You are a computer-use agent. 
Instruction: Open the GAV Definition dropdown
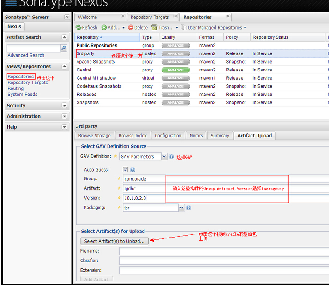click(x=164, y=156)
